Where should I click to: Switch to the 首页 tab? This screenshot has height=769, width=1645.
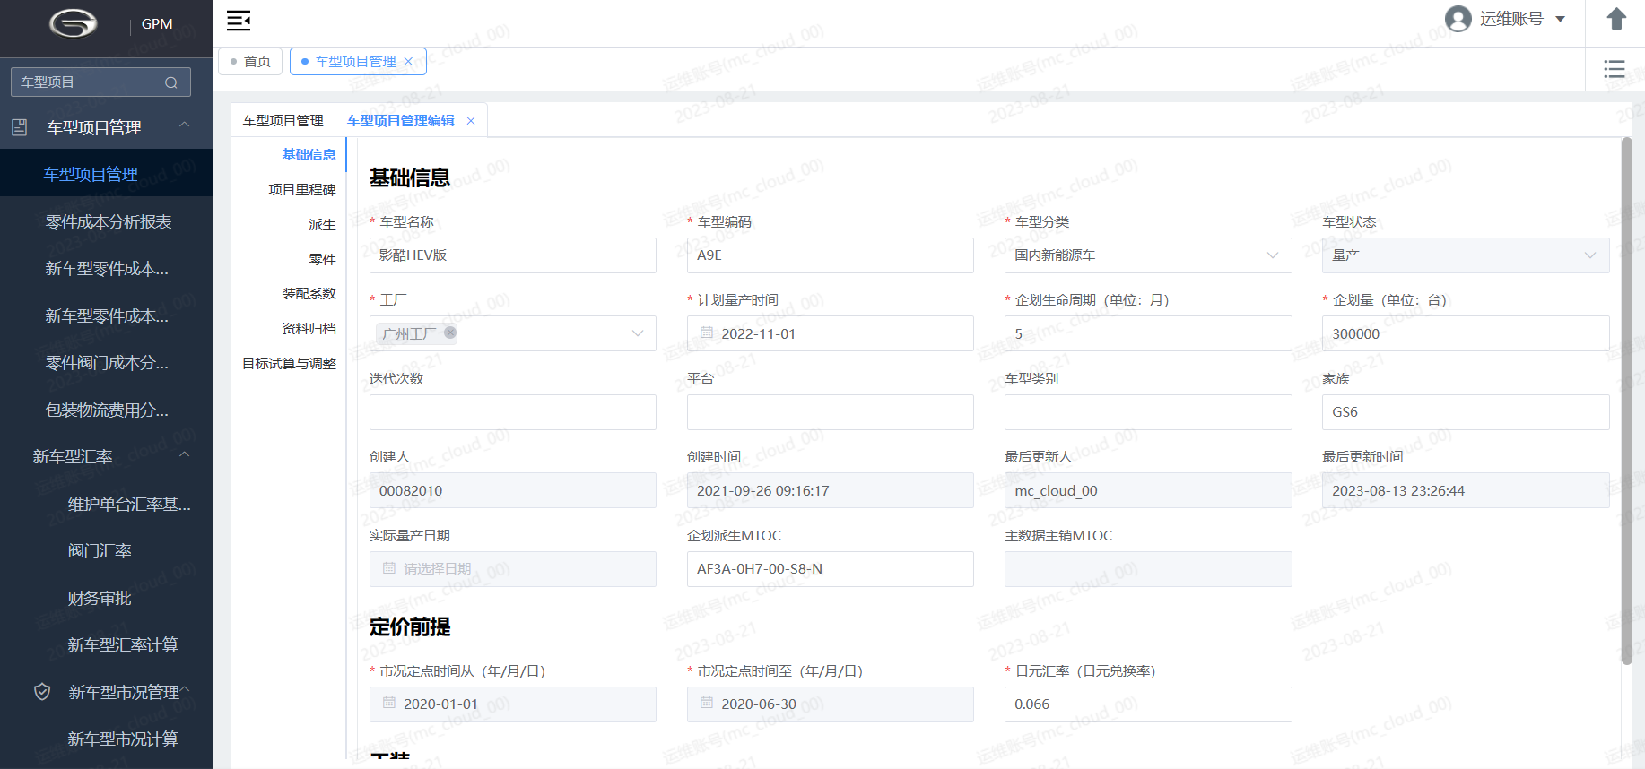pos(250,62)
